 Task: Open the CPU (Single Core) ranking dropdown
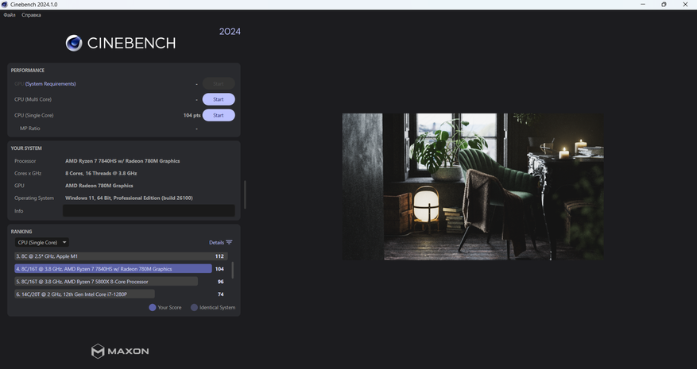[x=42, y=243]
